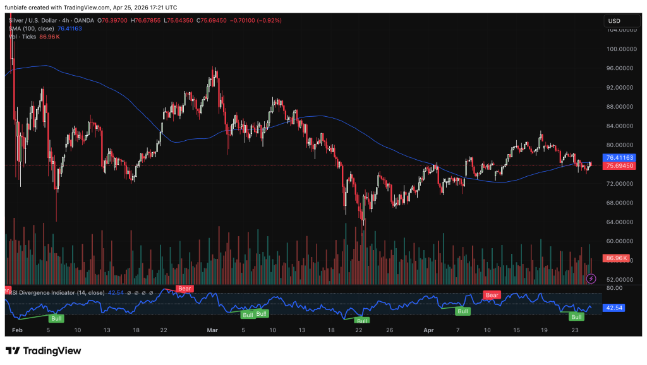Click the 26 date on time axis
Viewport: 647px width, 365px height.
click(389, 330)
